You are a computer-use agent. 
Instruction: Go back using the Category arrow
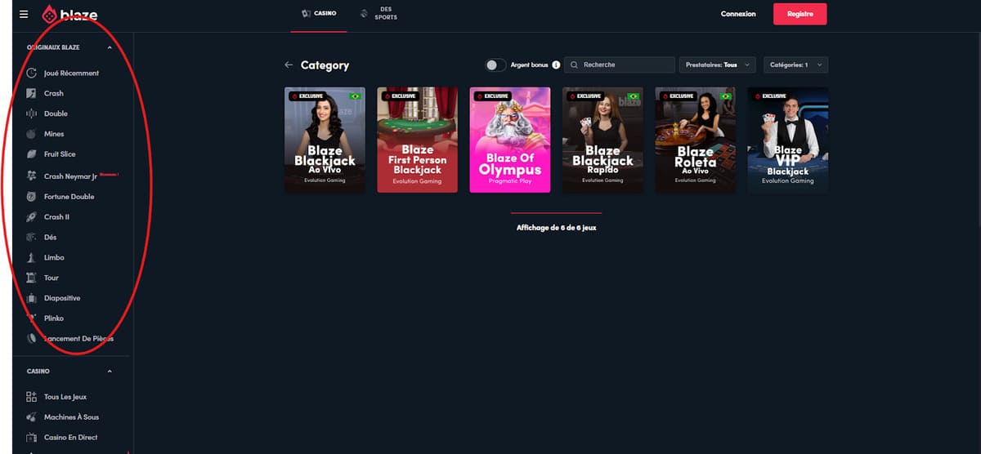point(289,65)
